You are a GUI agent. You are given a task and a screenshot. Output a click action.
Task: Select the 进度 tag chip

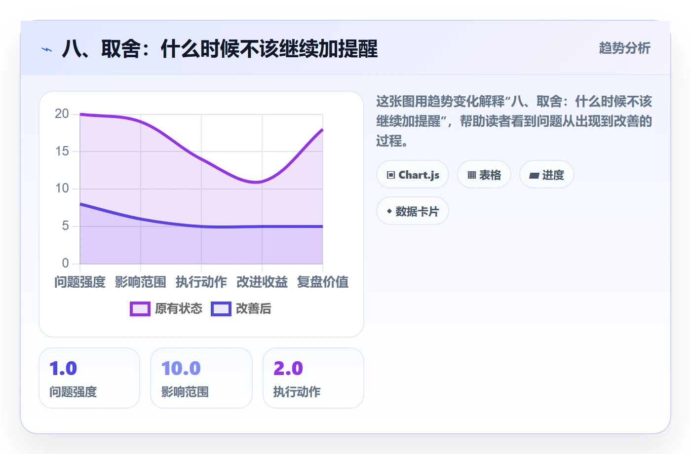click(x=547, y=175)
